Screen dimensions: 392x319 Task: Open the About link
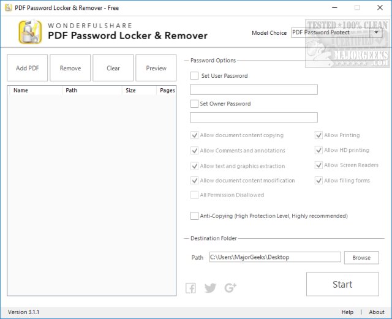click(377, 312)
